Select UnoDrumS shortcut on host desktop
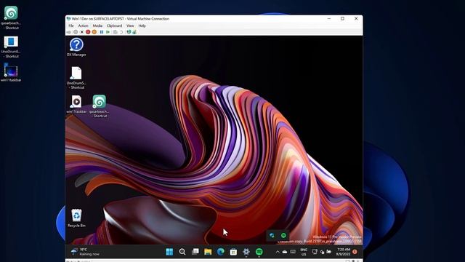This screenshot has width=465, height=262. tap(11, 47)
